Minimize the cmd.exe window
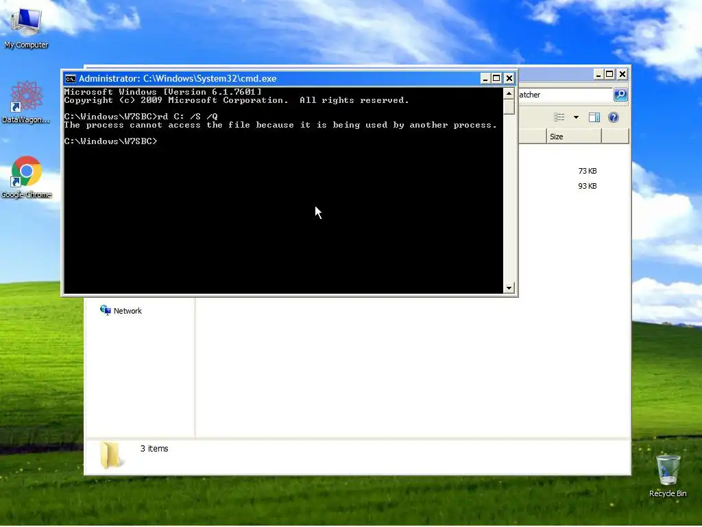The width and height of the screenshot is (702, 527). [485, 78]
